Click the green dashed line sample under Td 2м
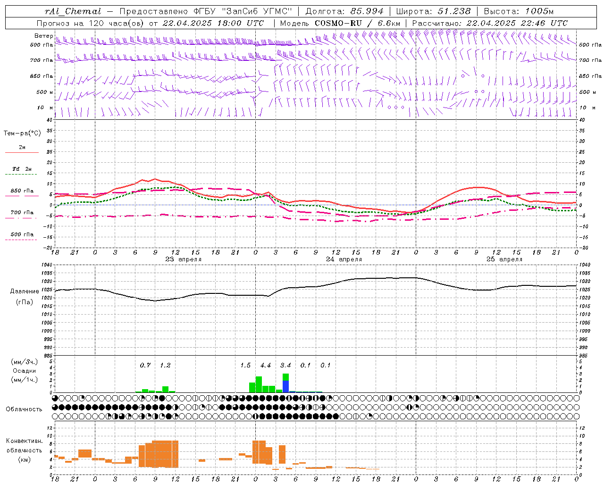The image size is (604, 483). (21, 175)
